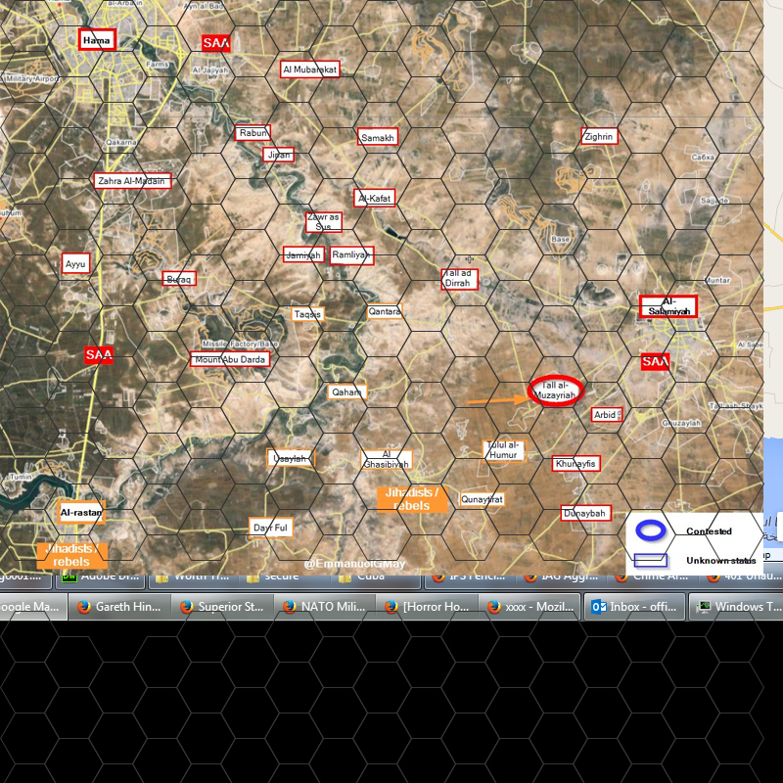783x783 pixels.
Task: Click the Dunaybah label
Action: (585, 513)
